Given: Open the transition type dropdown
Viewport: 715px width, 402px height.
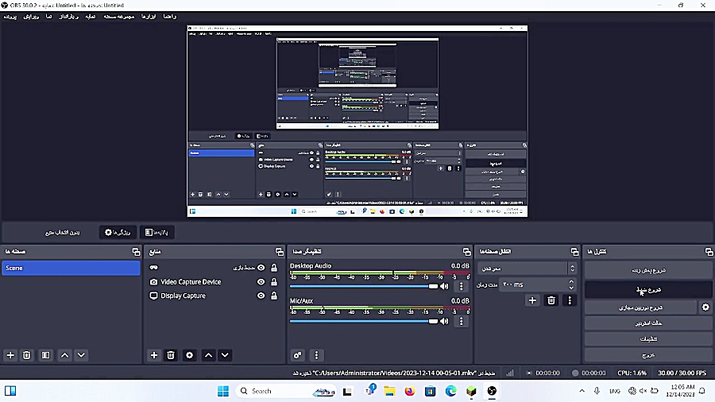Looking at the screenshot, I should (527, 269).
